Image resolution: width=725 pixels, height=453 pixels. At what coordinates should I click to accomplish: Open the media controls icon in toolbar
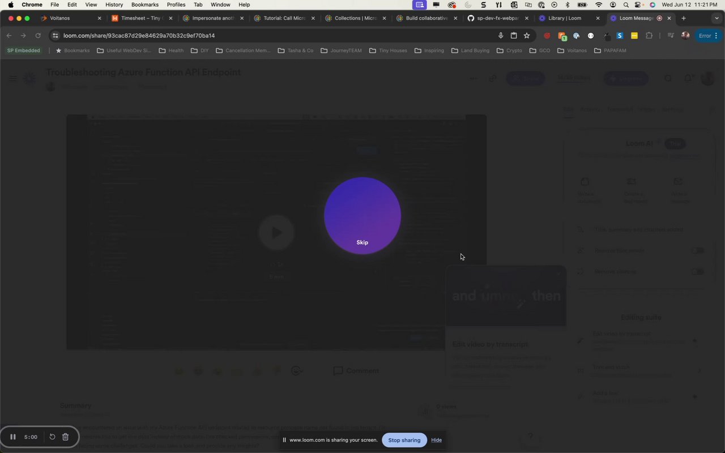pyautogui.click(x=671, y=36)
